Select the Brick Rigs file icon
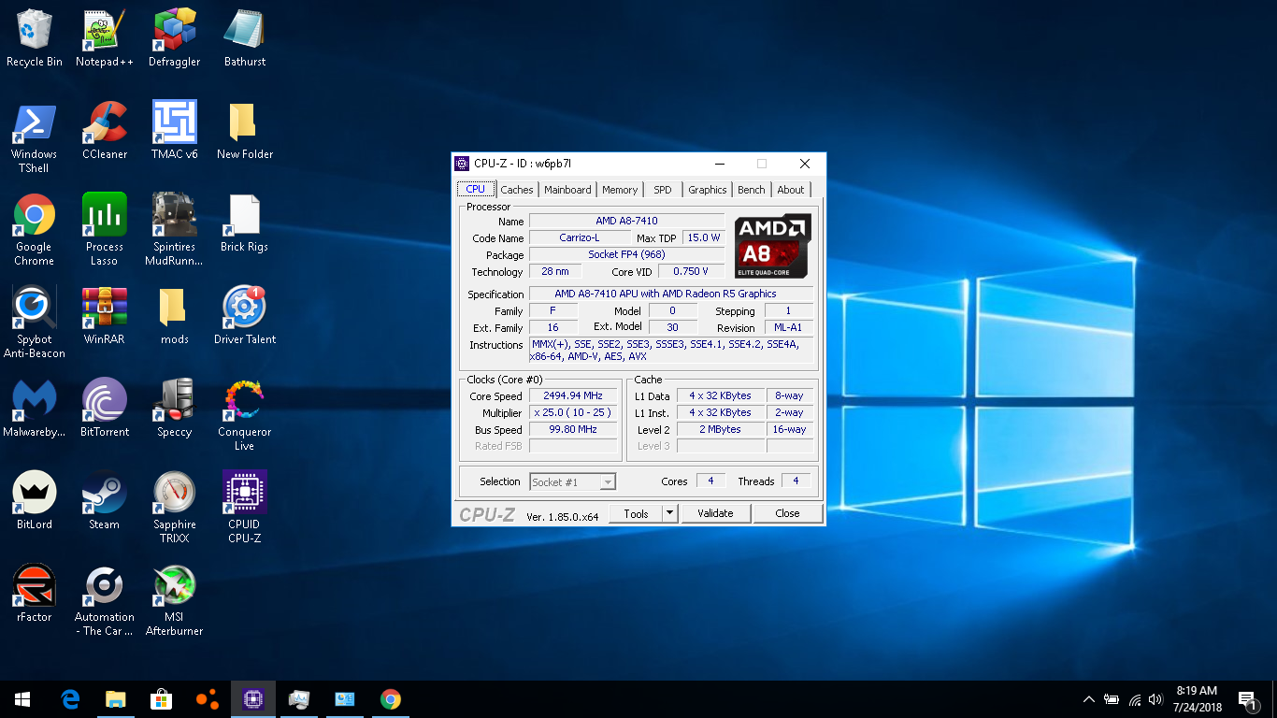This screenshot has width=1277, height=718. tap(245, 223)
